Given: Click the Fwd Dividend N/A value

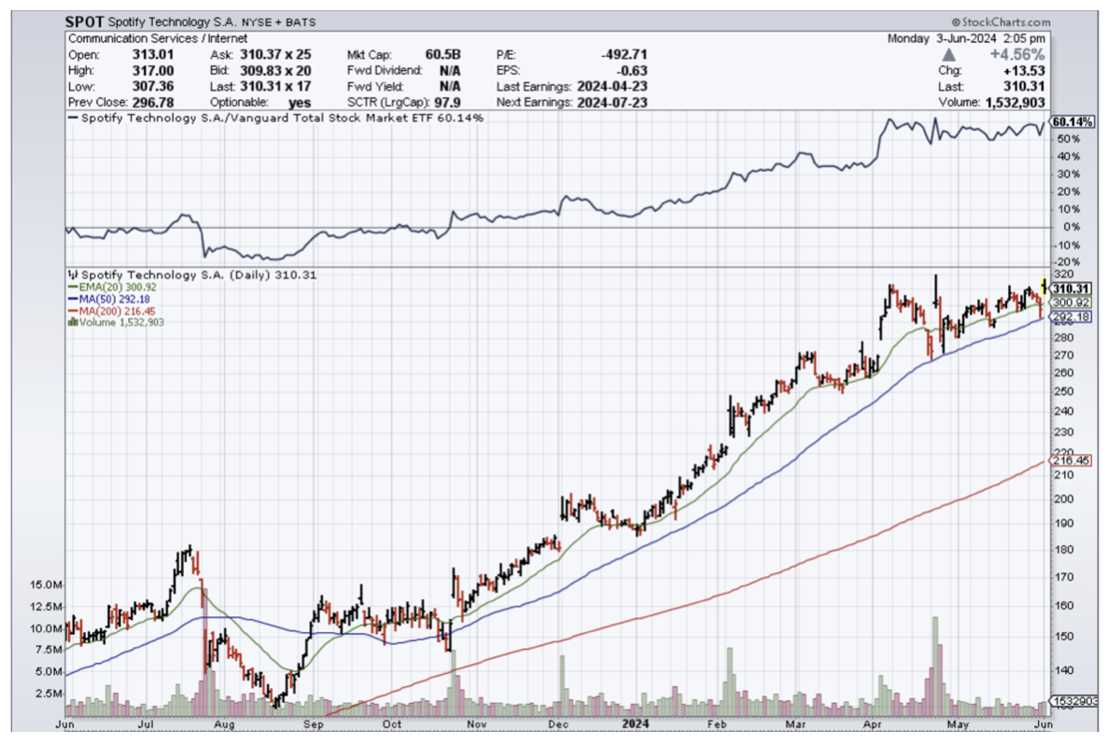Looking at the screenshot, I should [449, 71].
